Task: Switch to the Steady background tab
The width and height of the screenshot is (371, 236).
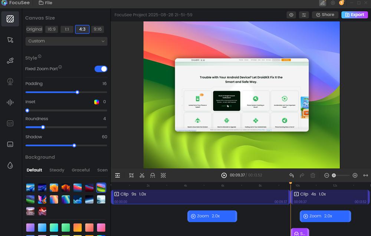Action: 57,170
